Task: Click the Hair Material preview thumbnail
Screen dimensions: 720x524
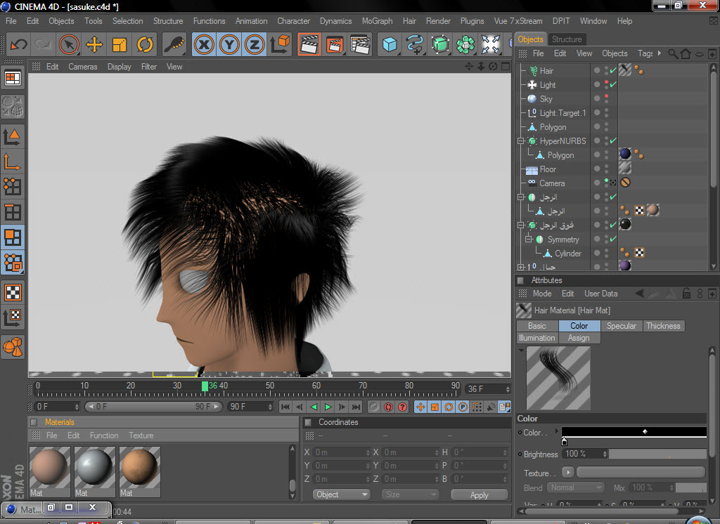Action: click(558, 378)
